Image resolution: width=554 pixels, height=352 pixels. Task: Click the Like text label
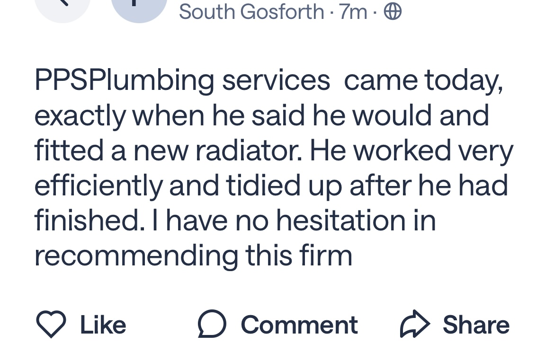click(103, 325)
